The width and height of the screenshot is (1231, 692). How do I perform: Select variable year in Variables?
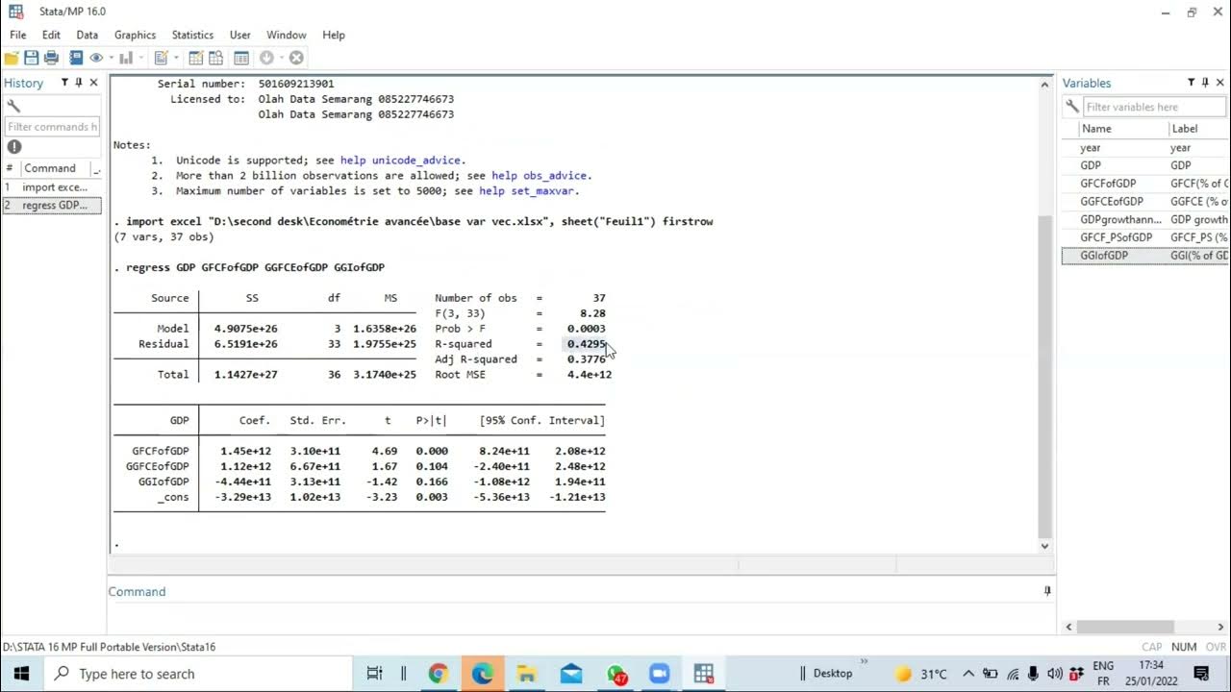pos(1145,148)
